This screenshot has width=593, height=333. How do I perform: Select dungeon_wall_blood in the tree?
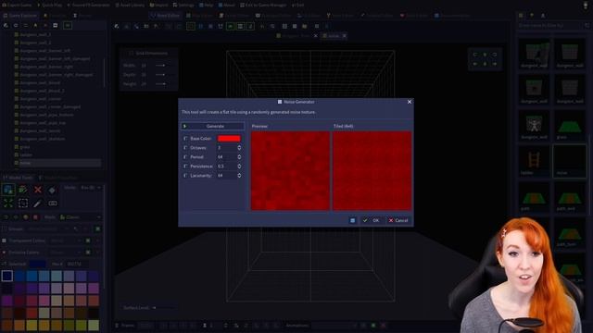(x=40, y=82)
